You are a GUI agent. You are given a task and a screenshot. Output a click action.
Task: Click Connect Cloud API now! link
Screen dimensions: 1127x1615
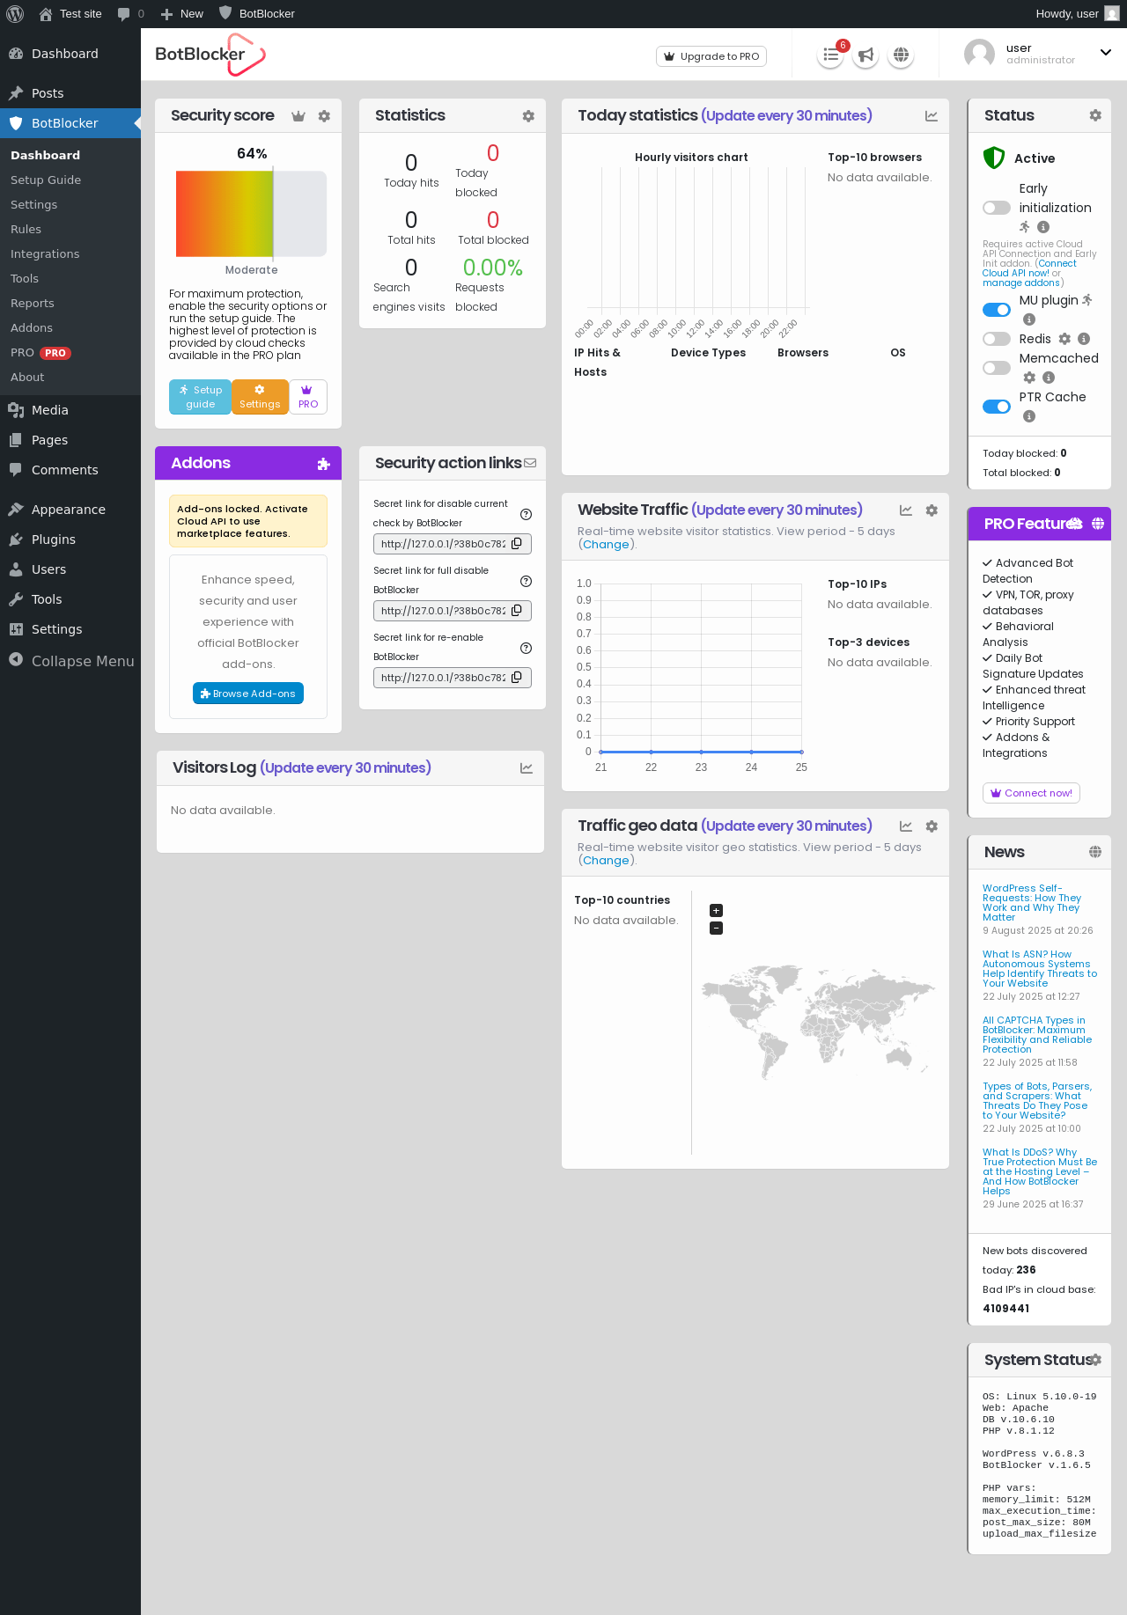point(1030,268)
